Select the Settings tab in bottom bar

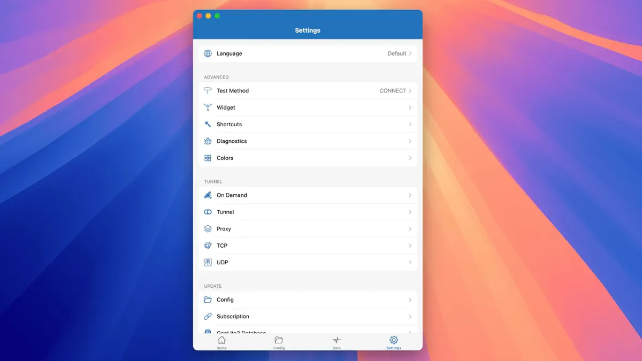tap(393, 342)
